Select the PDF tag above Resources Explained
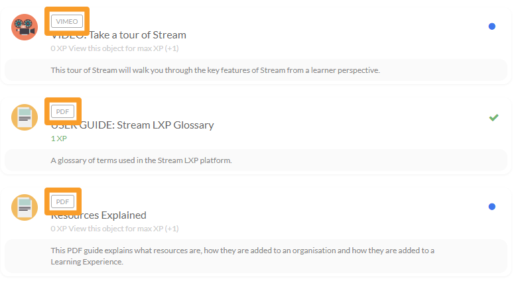 click(x=62, y=201)
